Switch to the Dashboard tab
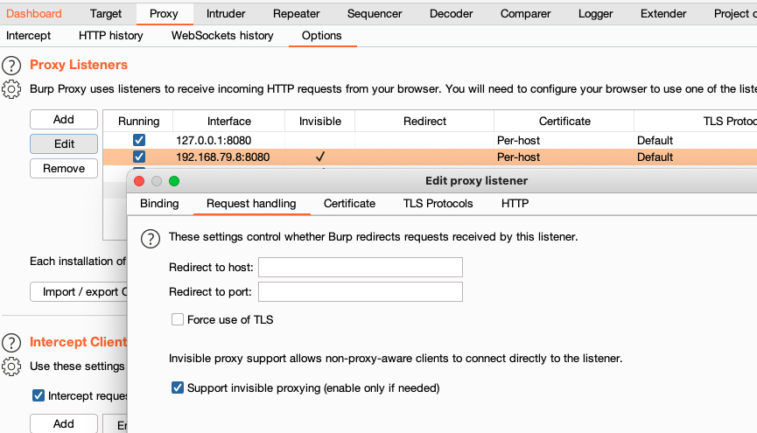757x433 pixels. tap(34, 13)
